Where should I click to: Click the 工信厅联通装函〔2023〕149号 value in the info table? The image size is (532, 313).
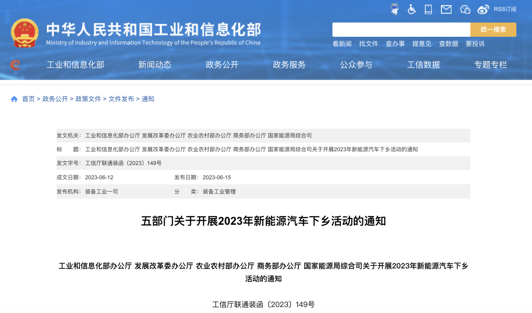point(123,163)
